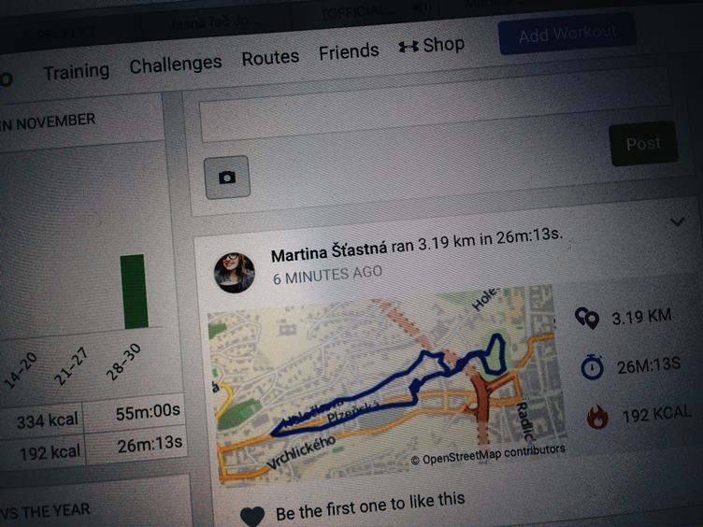Viewport: 703px width, 527px height.
Task: Open the Training menu
Action: click(77, 72)
